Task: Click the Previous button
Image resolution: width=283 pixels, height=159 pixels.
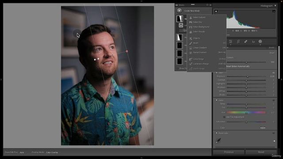Action: [229, 152]
